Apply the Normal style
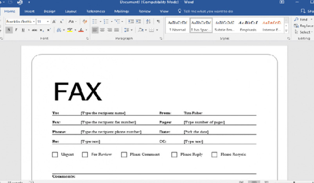 click(x=178, y=26)
